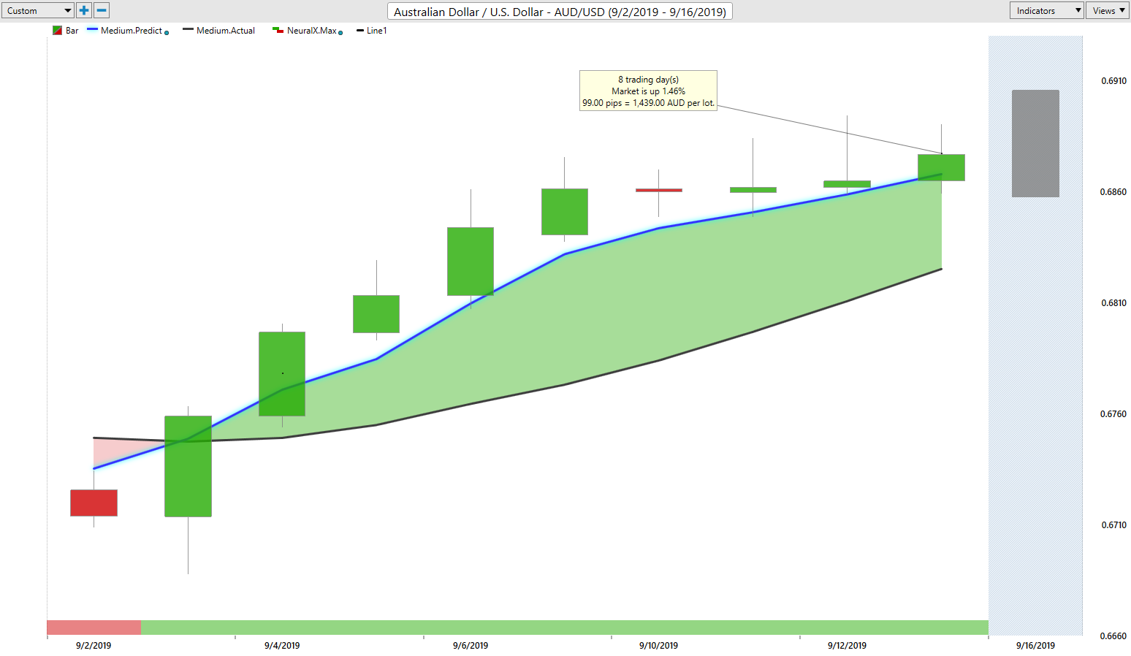The image size is (1131, 656).
Task: Click the Line1 legend label
Action: tap(377, 31)
